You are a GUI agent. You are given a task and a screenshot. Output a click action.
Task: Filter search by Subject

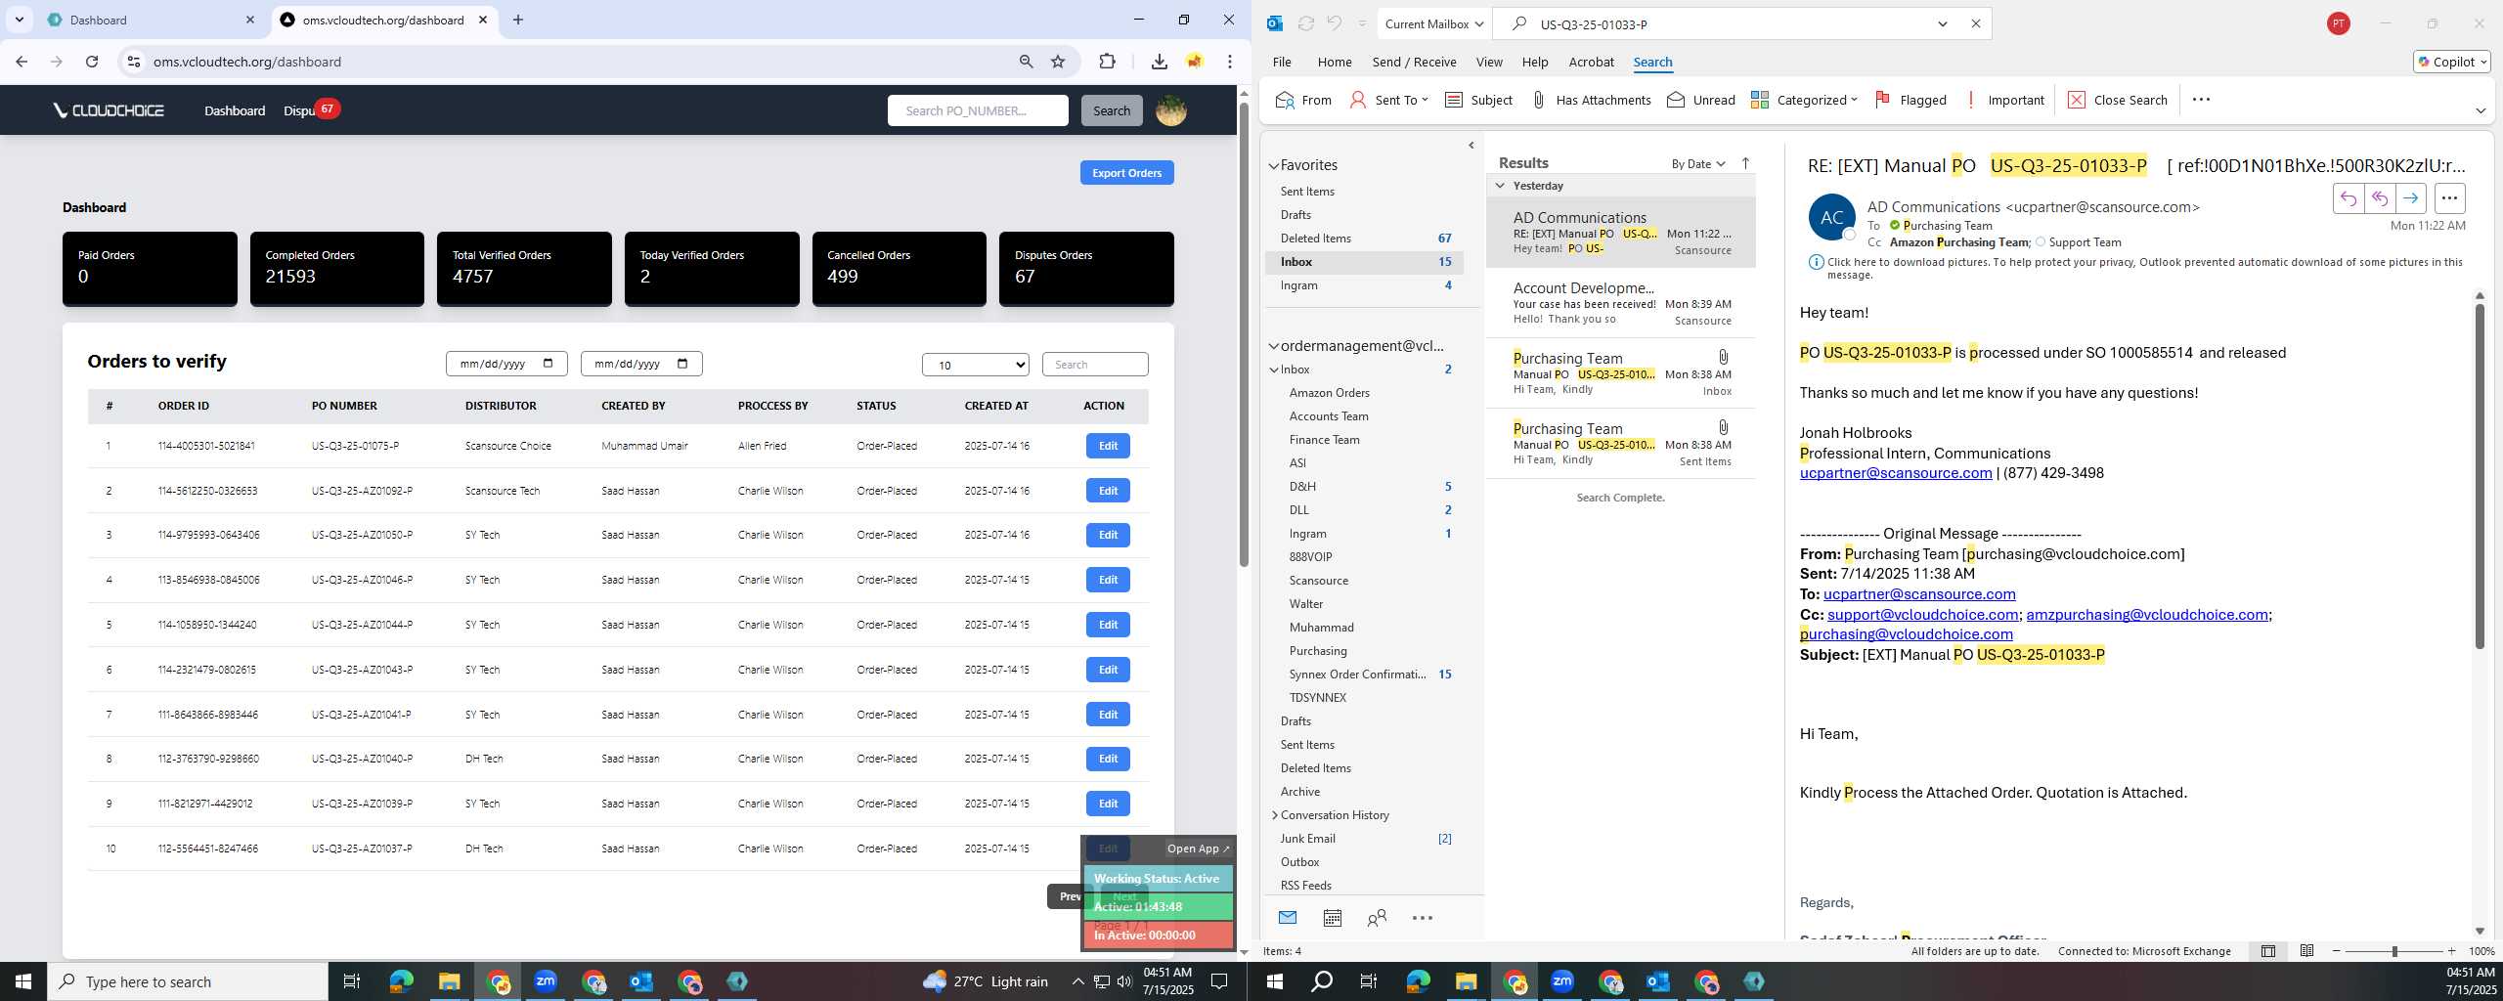click(x=1478, y=100)
